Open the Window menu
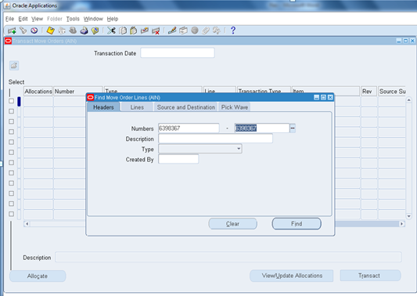This screenshot has height=296, width=417. [x=93, y=19]
